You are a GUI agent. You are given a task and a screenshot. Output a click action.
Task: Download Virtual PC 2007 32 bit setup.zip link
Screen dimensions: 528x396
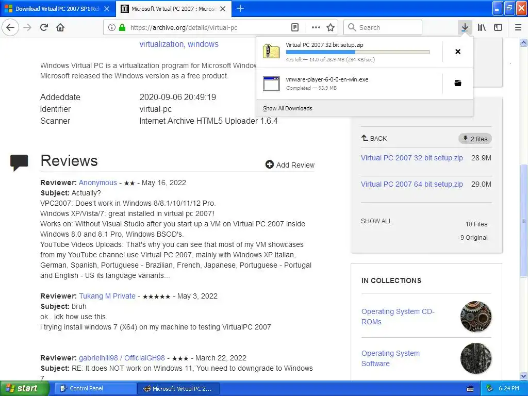[x=412, y=158]
